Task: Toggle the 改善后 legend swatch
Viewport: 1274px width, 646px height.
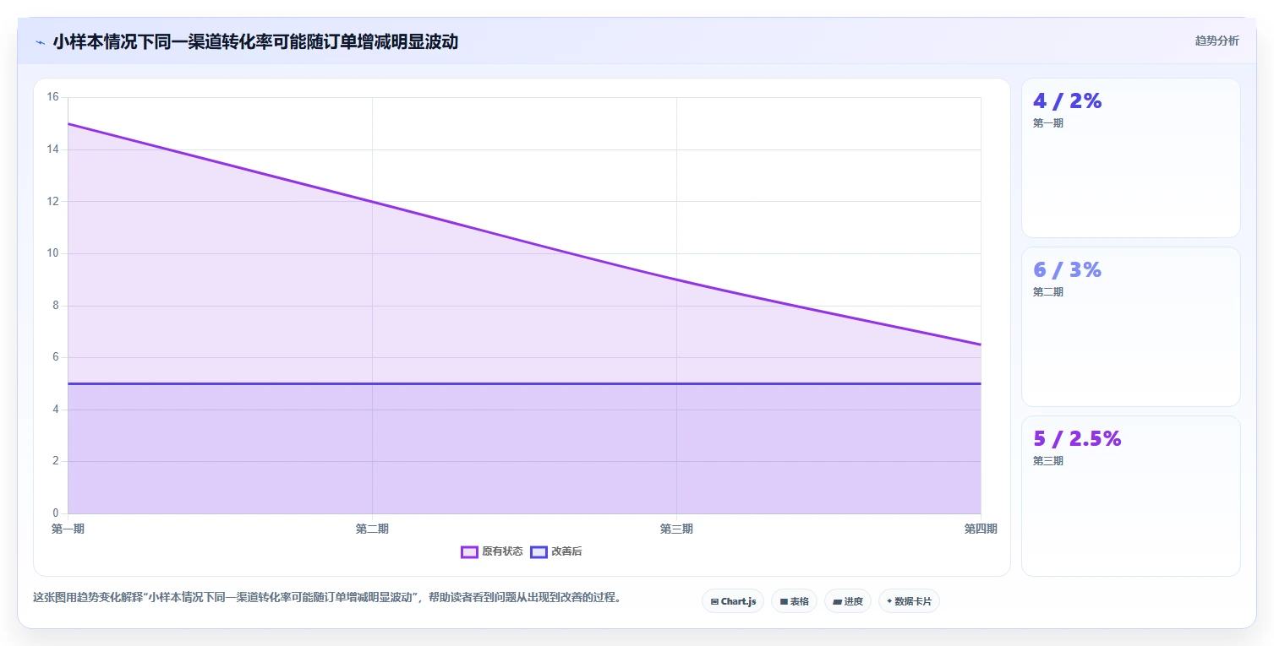Action: click(x=539, y=551)
